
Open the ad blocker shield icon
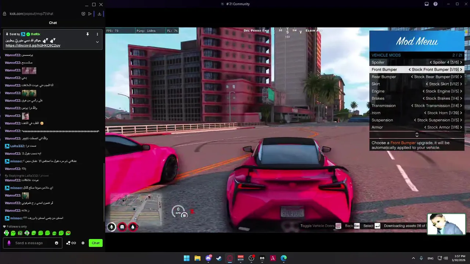coord(83,14)
